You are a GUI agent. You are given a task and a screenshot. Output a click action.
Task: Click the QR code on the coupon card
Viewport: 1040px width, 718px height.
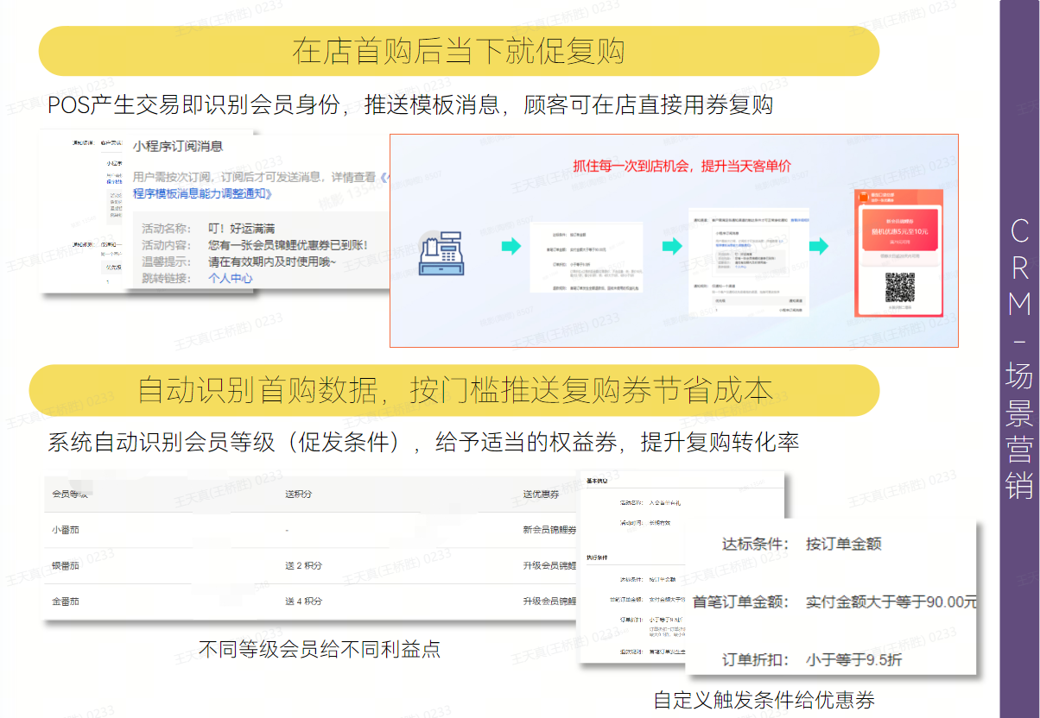900,287
